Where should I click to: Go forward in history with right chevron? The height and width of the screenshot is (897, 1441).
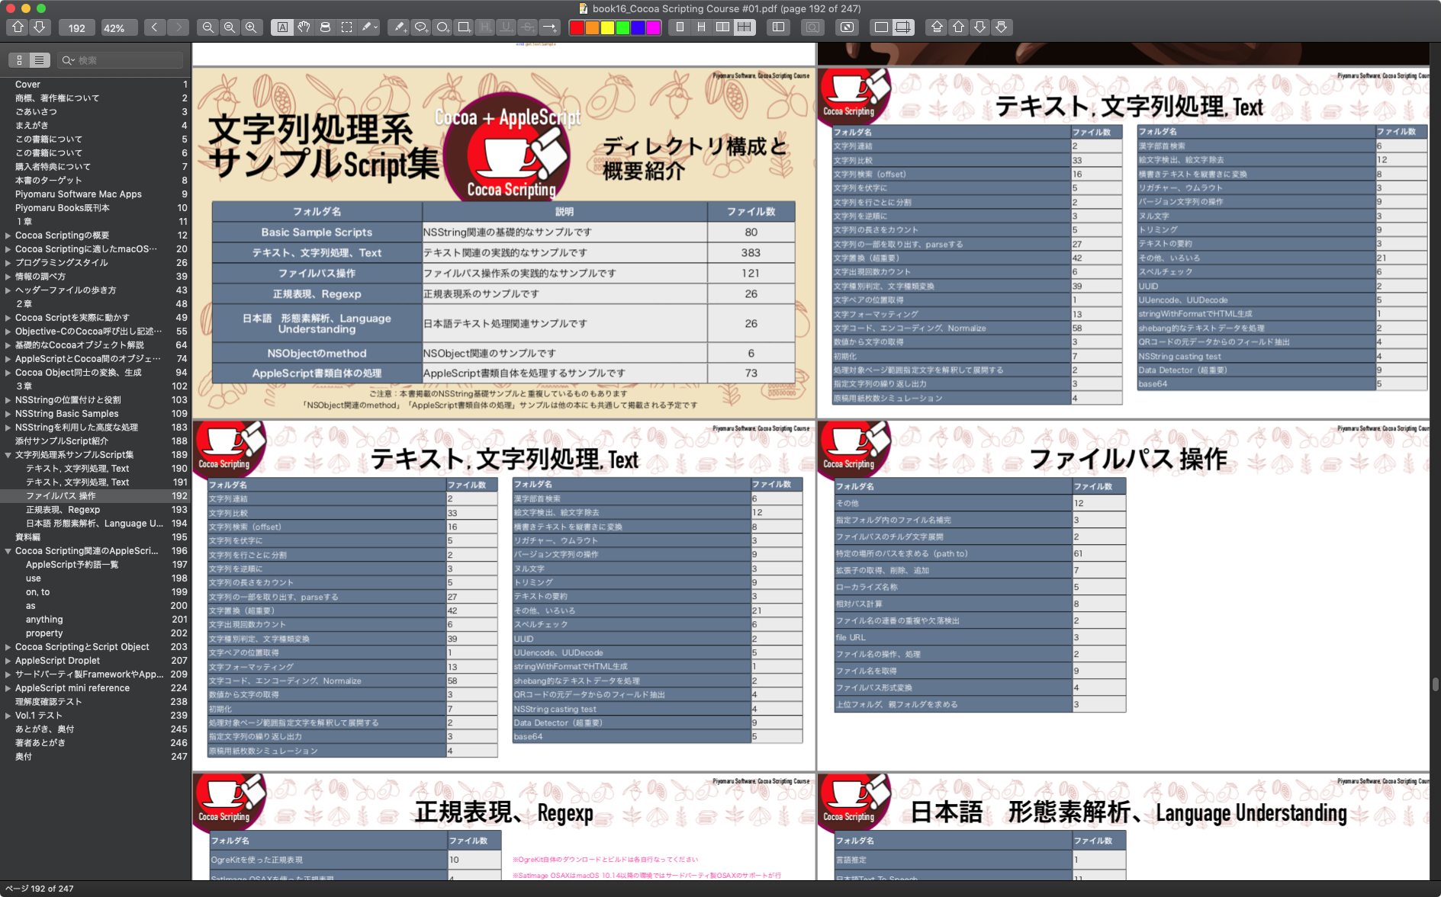[178, 27]
